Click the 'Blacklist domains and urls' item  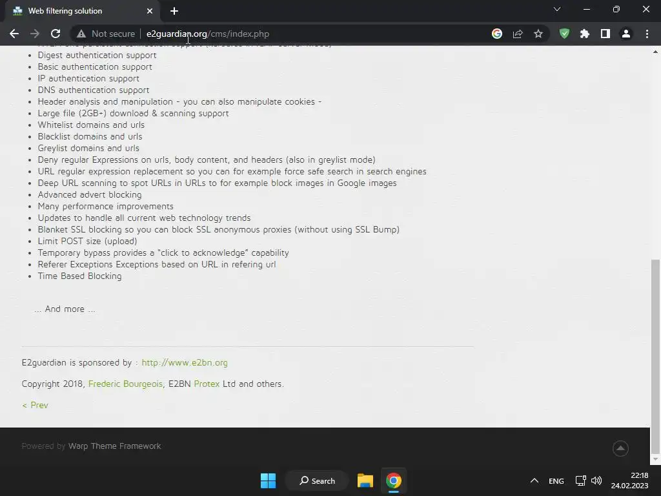click(90, 136)
